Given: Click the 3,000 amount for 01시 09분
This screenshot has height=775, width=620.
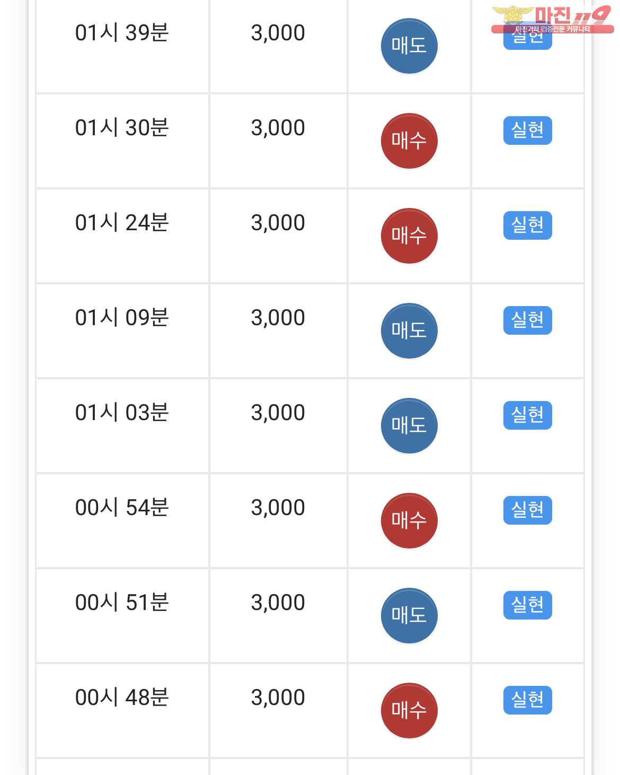Looking at the screenshot, I should tap(278, 318).
